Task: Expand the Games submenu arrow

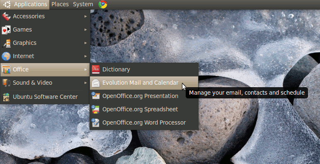Action: click(86, 29)
